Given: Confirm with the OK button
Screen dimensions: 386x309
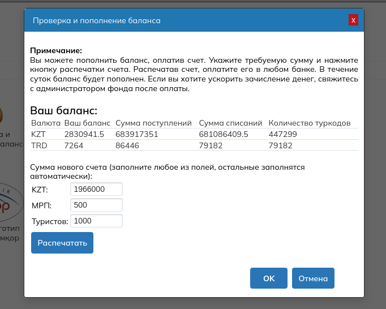Looking at the screenshot, I should tap(269, 278).
